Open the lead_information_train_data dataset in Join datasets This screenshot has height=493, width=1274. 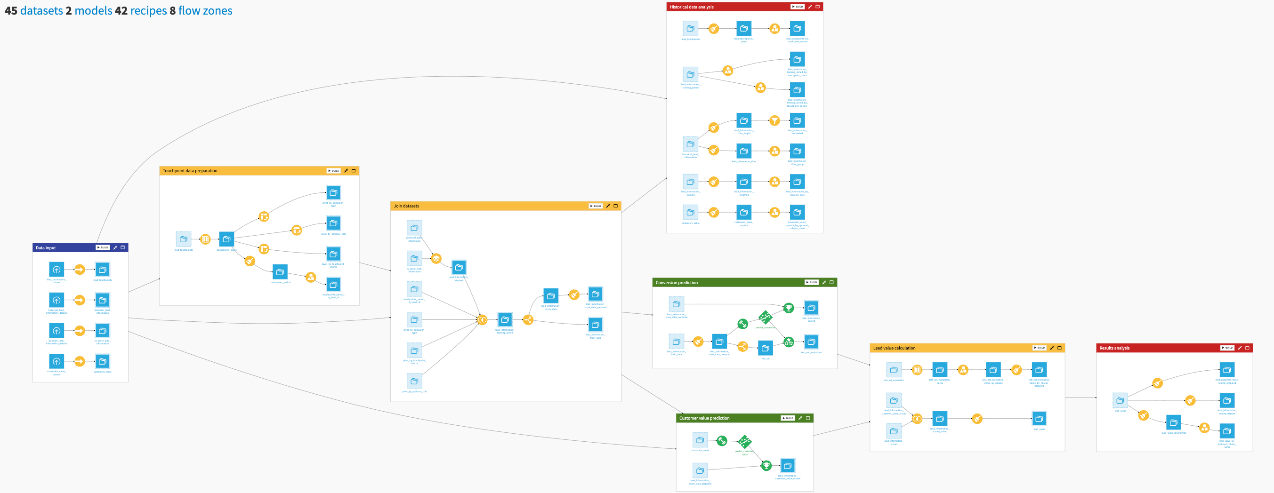pyautogui.click(x=596, y=325)
